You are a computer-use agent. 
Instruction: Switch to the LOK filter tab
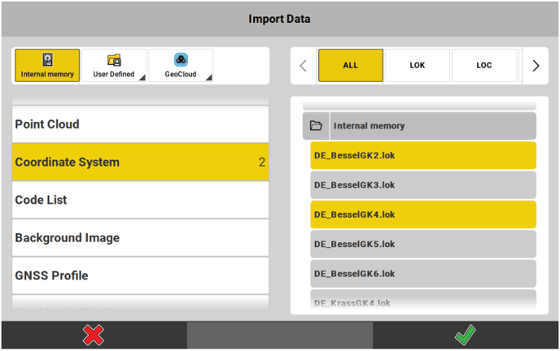click(x=417, y=66)
